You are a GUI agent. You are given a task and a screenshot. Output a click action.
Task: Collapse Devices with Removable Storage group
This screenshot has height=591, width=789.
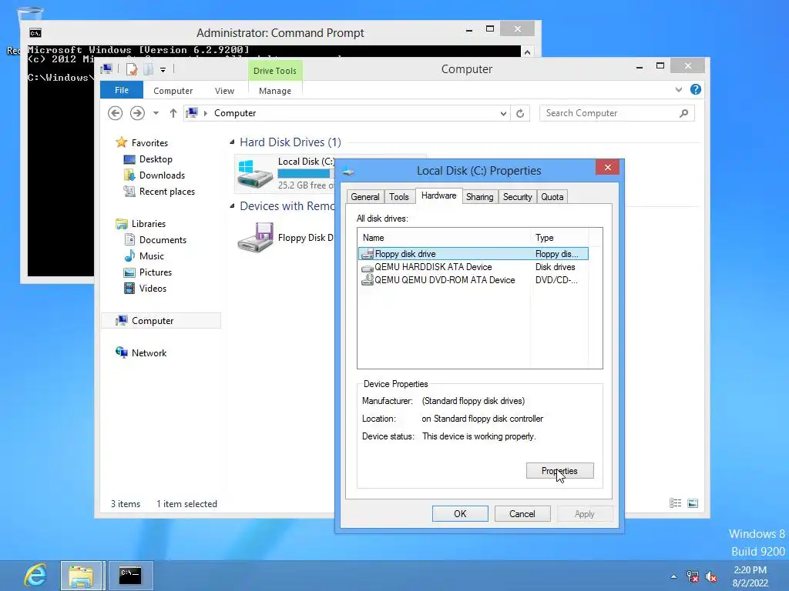click(x=232, y=206)
